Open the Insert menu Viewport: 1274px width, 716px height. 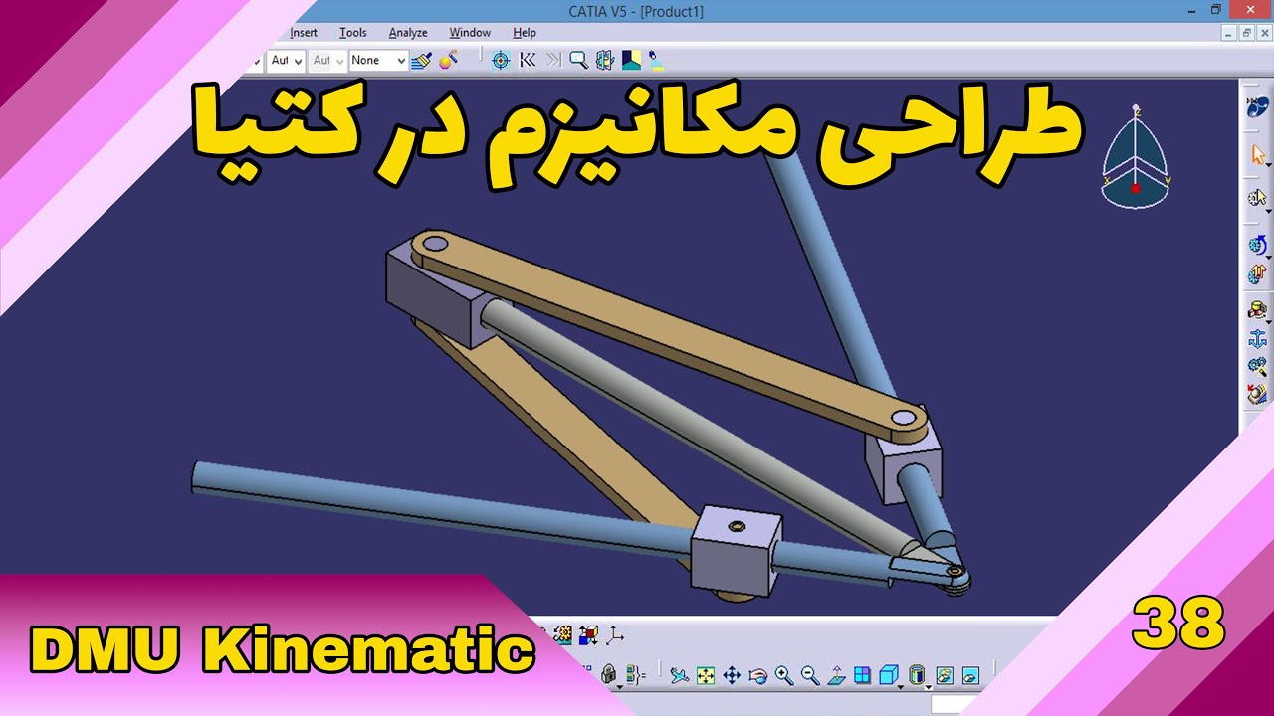click(304, 33)
